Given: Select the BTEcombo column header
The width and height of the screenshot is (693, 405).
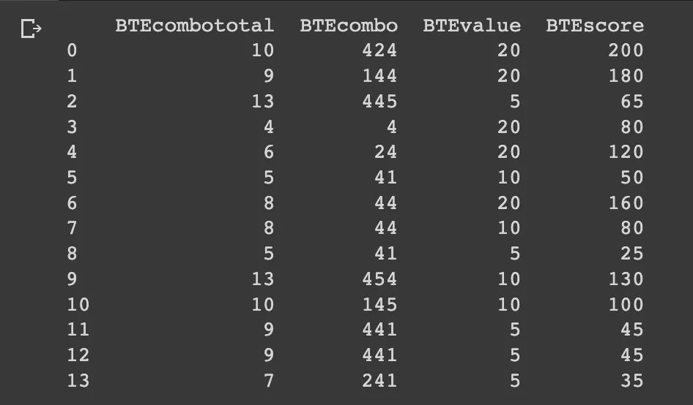Looking at the screenshot, I should [x=349, y=26].
